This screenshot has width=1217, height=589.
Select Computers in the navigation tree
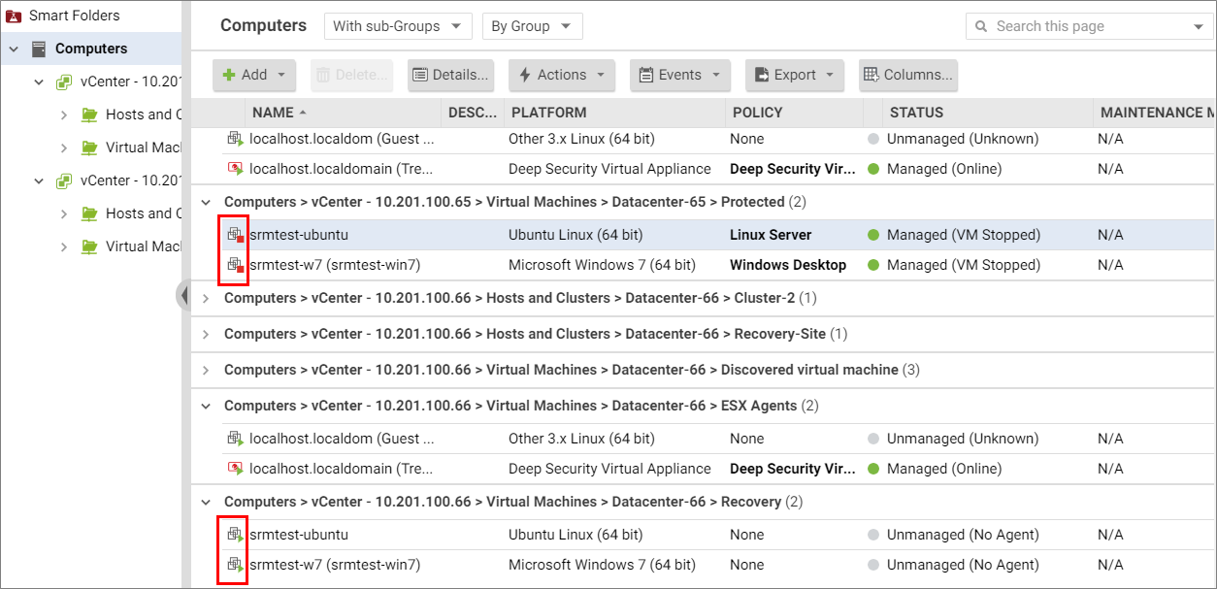point(91,49)
